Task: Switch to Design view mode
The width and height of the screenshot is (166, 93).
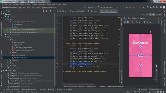Action: tap(159, 14)
